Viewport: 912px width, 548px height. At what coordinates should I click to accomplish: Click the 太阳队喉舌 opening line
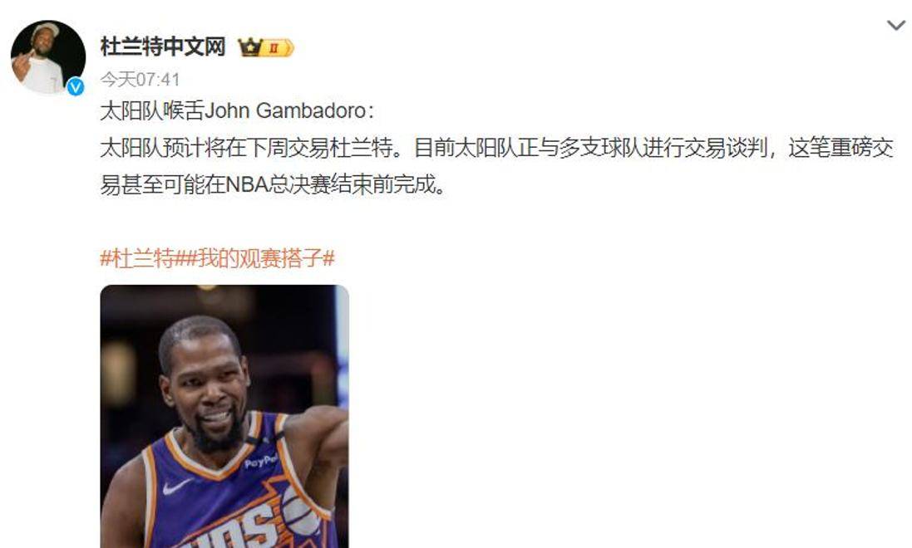pos(237,110)
